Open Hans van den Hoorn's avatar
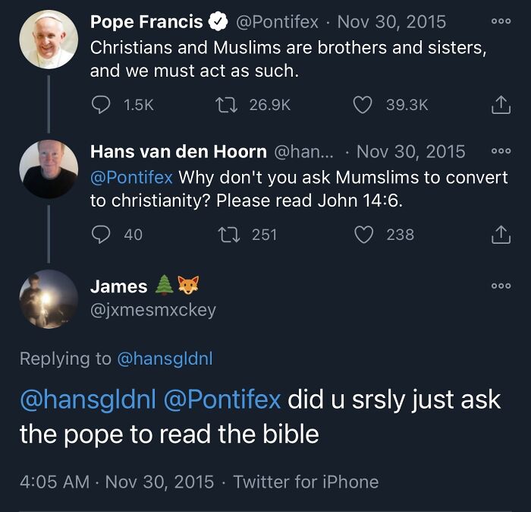This screenshot has width=531, height=512. 49,169
